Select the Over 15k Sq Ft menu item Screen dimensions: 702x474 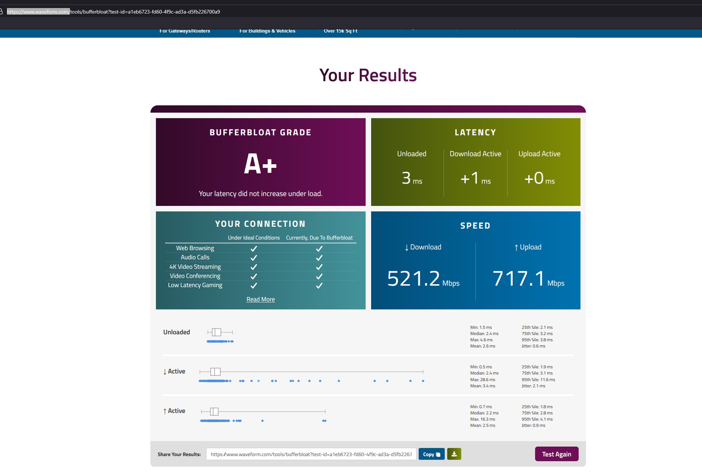pyautogui.click(x=340, y=31)
